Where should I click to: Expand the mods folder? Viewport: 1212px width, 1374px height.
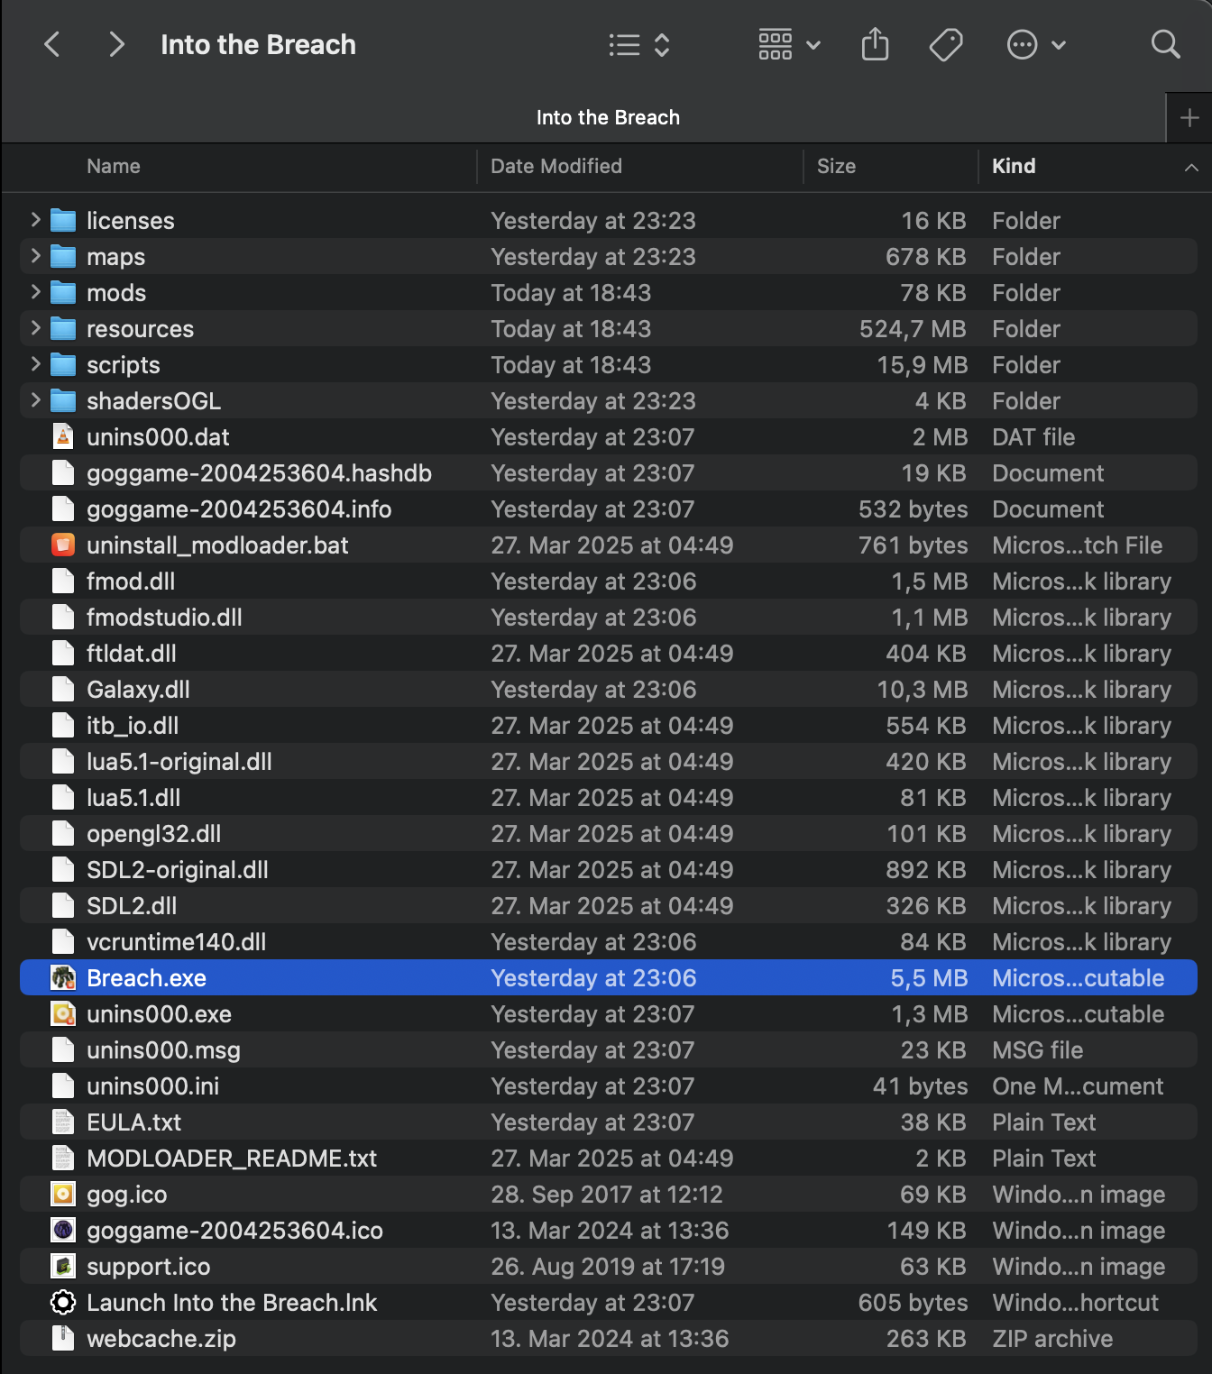(x=35, y=292)
